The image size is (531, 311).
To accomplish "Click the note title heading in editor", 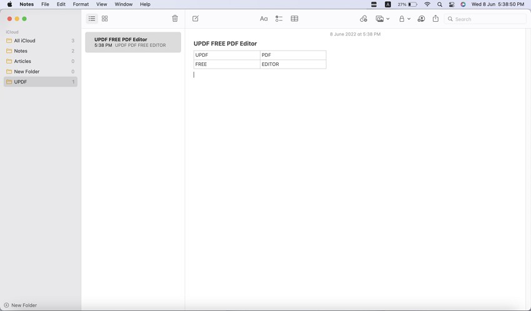I will coord(225,44).
